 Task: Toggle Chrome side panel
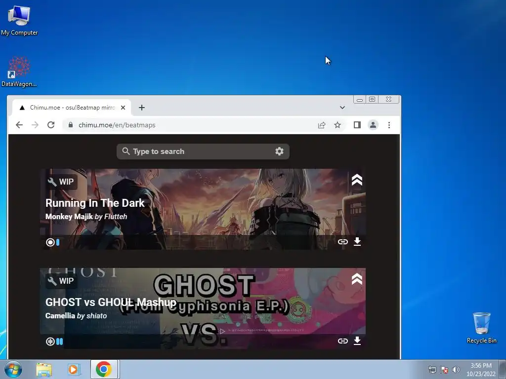357,125
